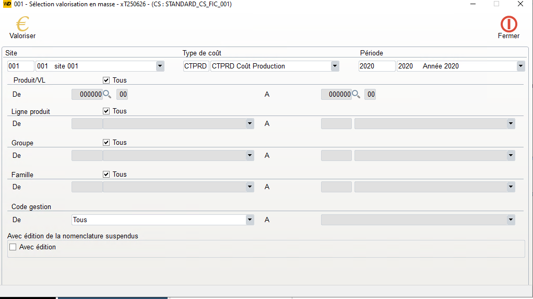Click the Valoriser euro icon
Image resolution: width=533 pixels, height=299 pixels.
(x=22, y=24)
